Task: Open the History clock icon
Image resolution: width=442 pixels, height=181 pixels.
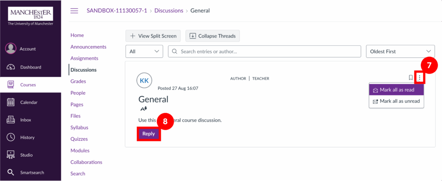Action: pyautogui.click(x=11, y=137)
